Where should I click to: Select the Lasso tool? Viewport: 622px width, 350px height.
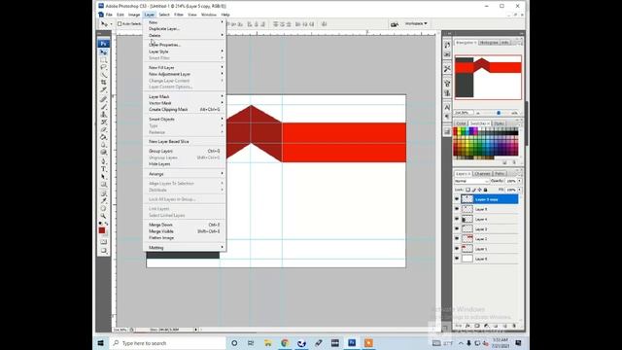pyautogui.click(x=104, y=67)
